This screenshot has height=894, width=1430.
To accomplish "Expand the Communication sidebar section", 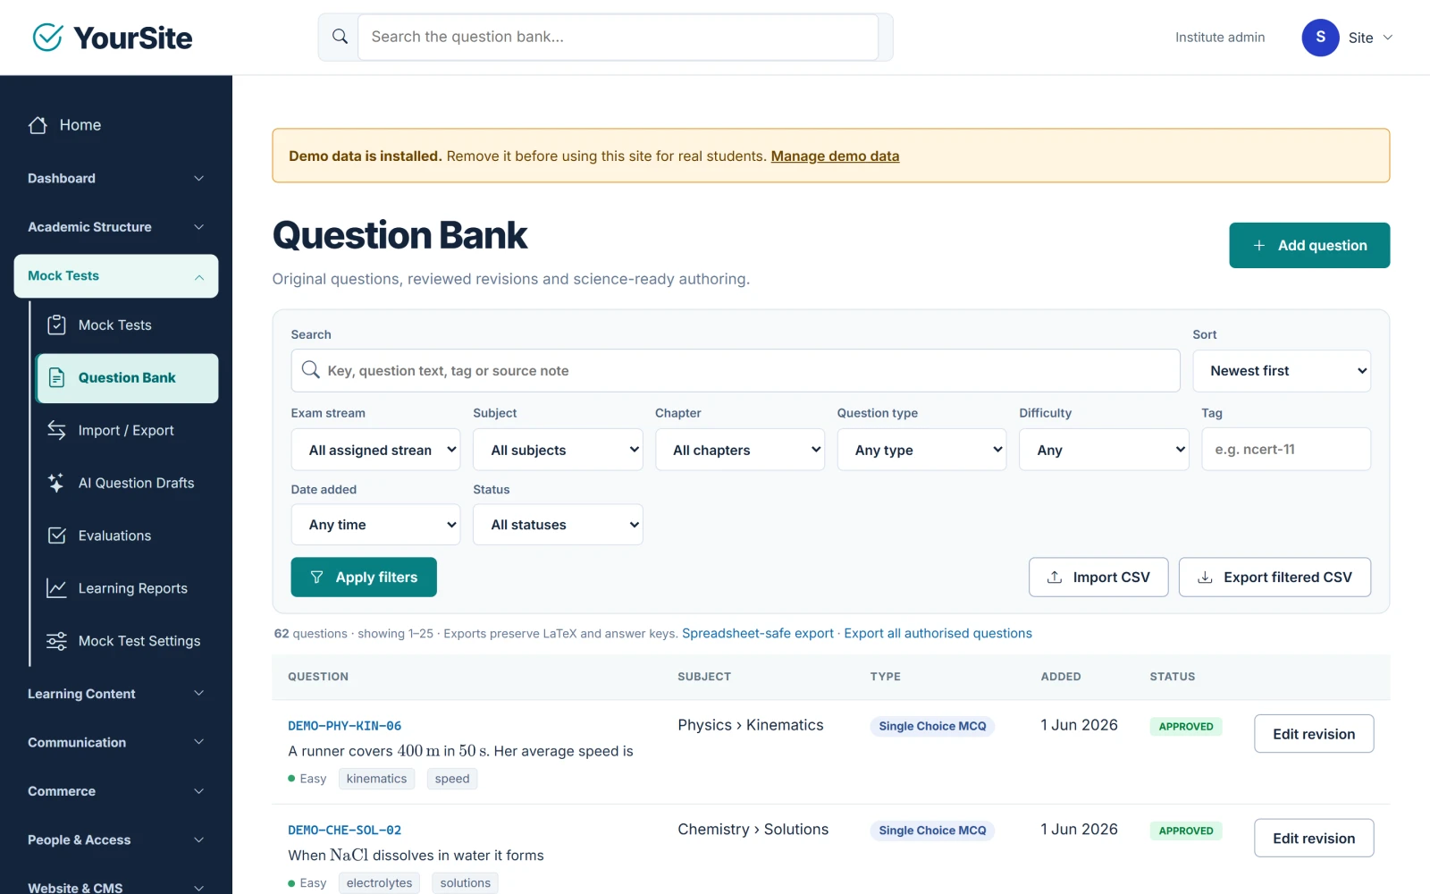I will 116,743.
